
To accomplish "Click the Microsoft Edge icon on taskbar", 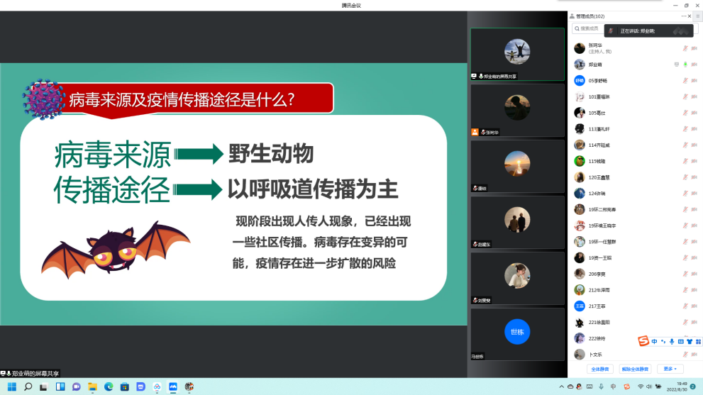I will pos(109,386).
